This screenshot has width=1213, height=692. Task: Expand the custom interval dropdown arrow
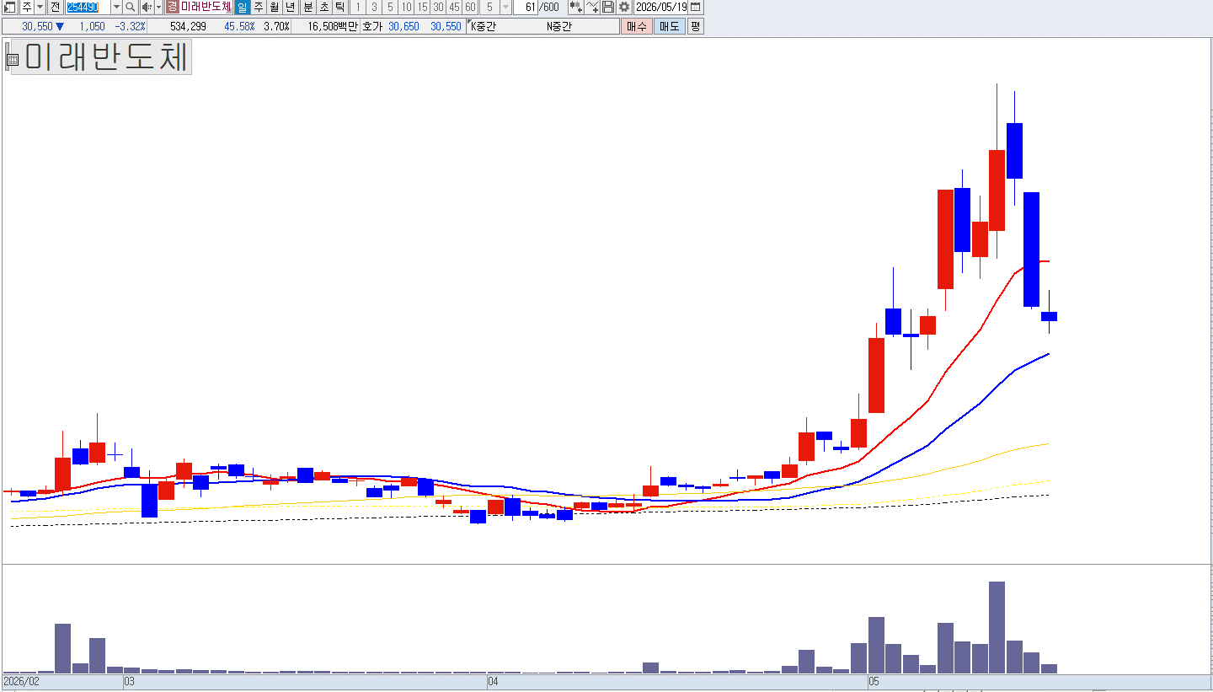pyautogui.click(x=505, y=7)
